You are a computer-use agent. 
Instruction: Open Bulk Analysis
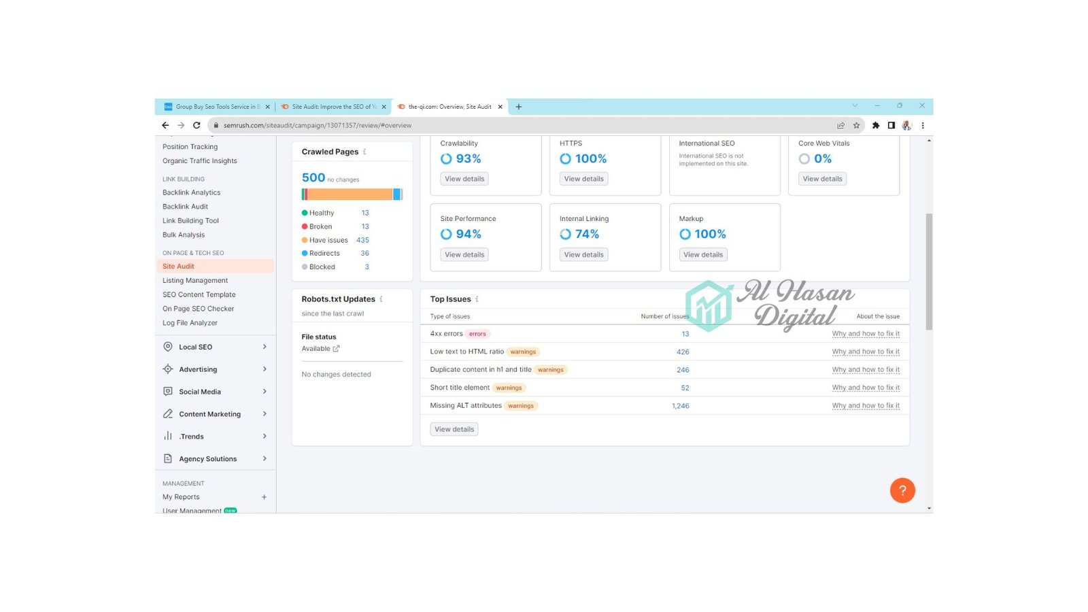point(184,235)
